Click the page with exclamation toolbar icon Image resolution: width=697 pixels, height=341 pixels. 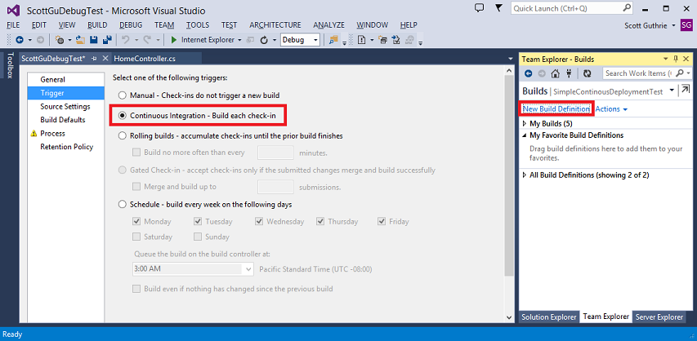[361, 40]
